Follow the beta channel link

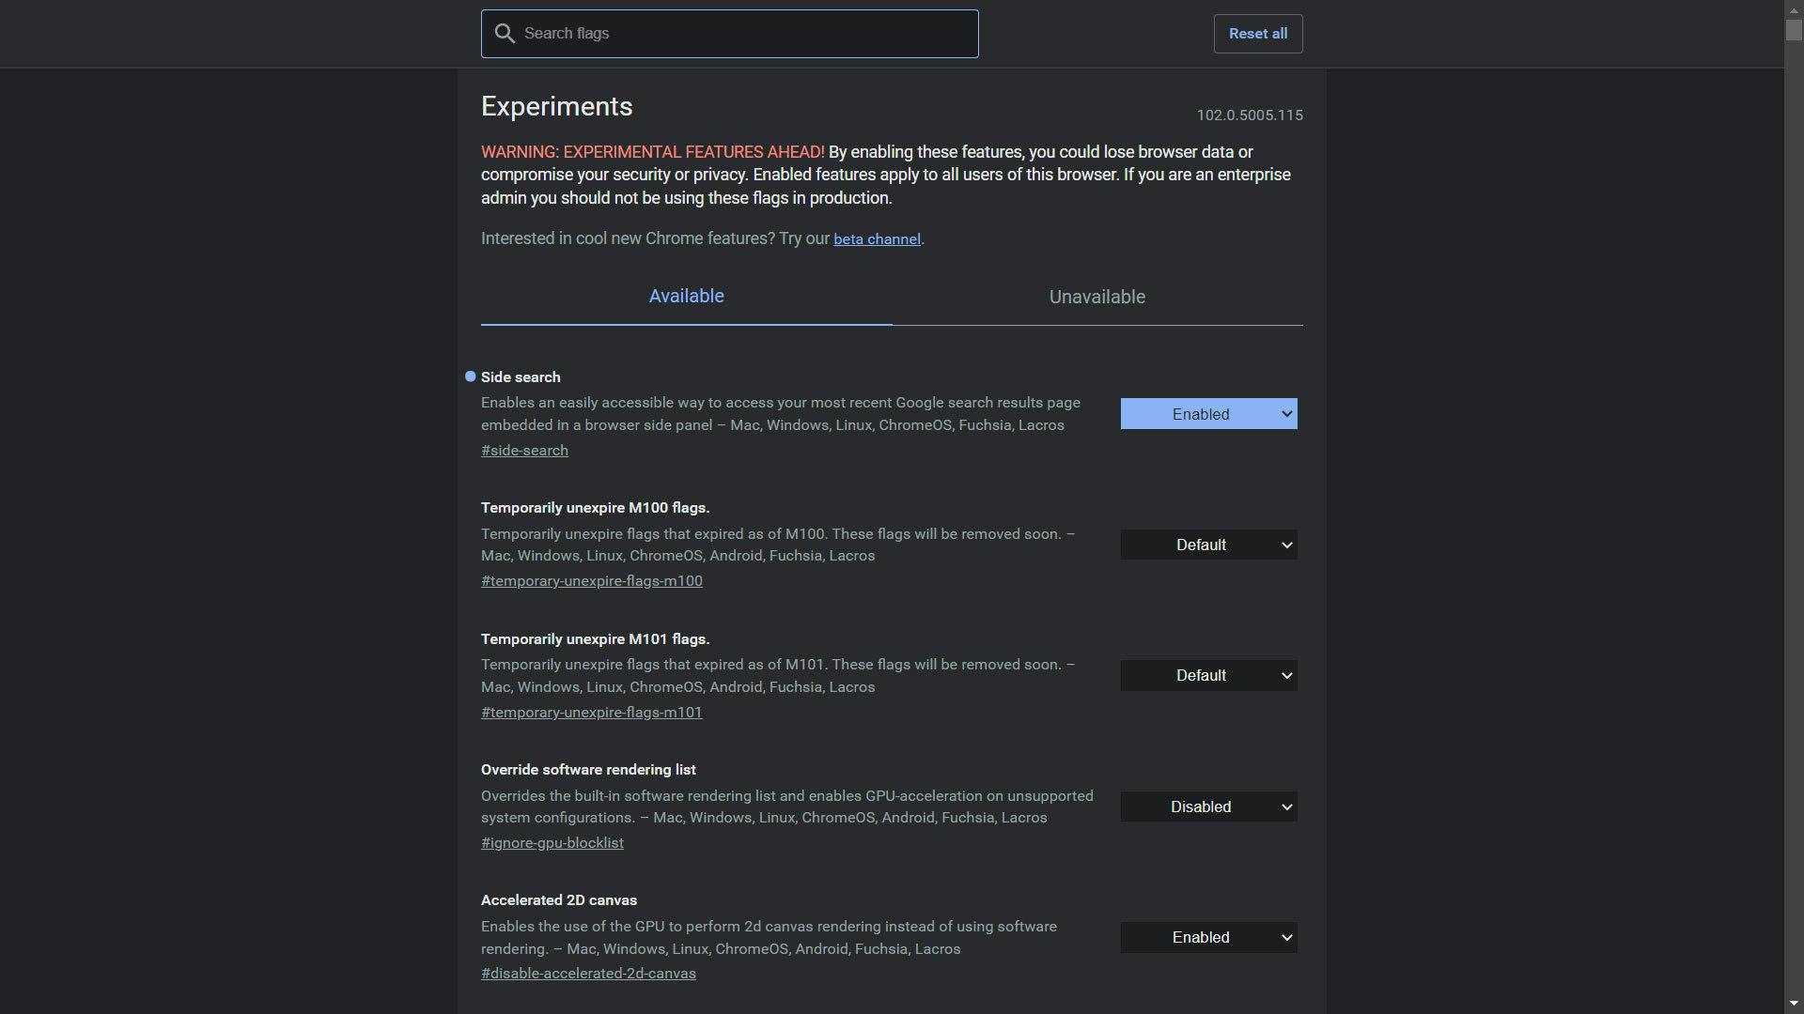pos(877,239)
